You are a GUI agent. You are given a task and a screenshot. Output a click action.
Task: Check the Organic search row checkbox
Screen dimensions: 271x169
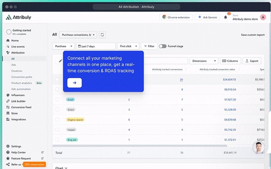tap(57, 120)
